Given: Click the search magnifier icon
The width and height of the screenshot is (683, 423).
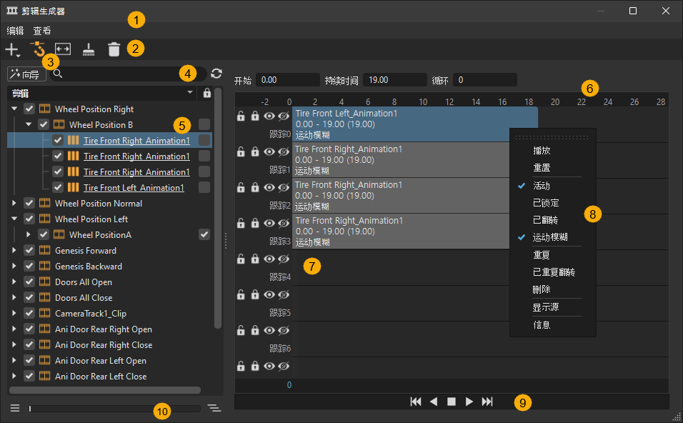Looking at the screenshot, I should pos(57,74).
